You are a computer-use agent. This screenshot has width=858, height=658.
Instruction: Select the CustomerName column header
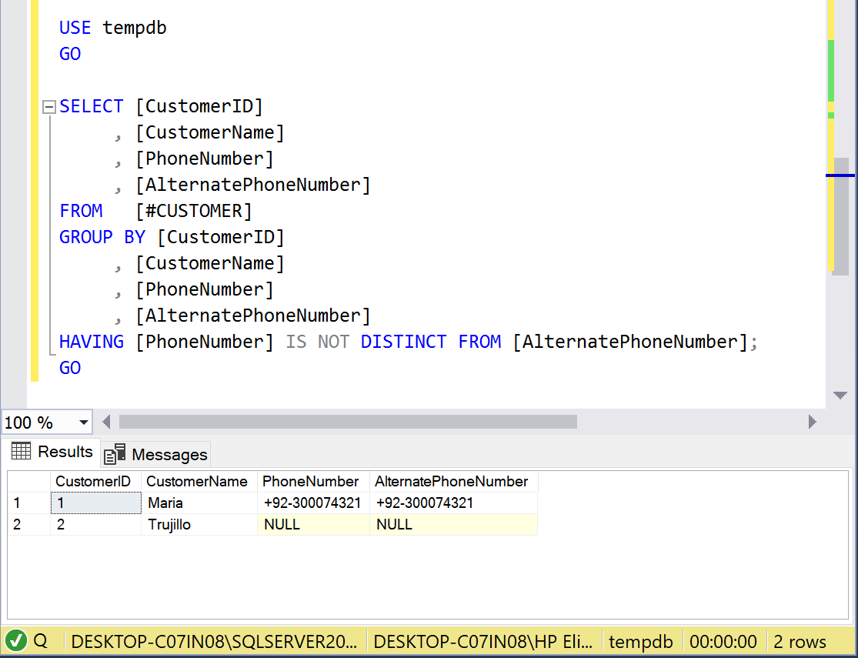197,482
